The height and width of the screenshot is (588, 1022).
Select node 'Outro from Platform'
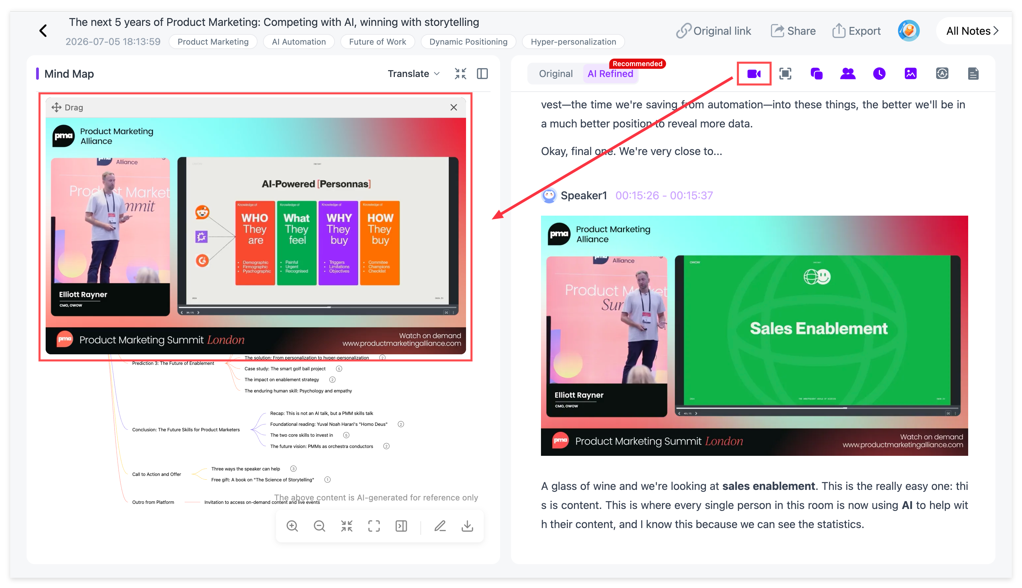pos(153,502)
